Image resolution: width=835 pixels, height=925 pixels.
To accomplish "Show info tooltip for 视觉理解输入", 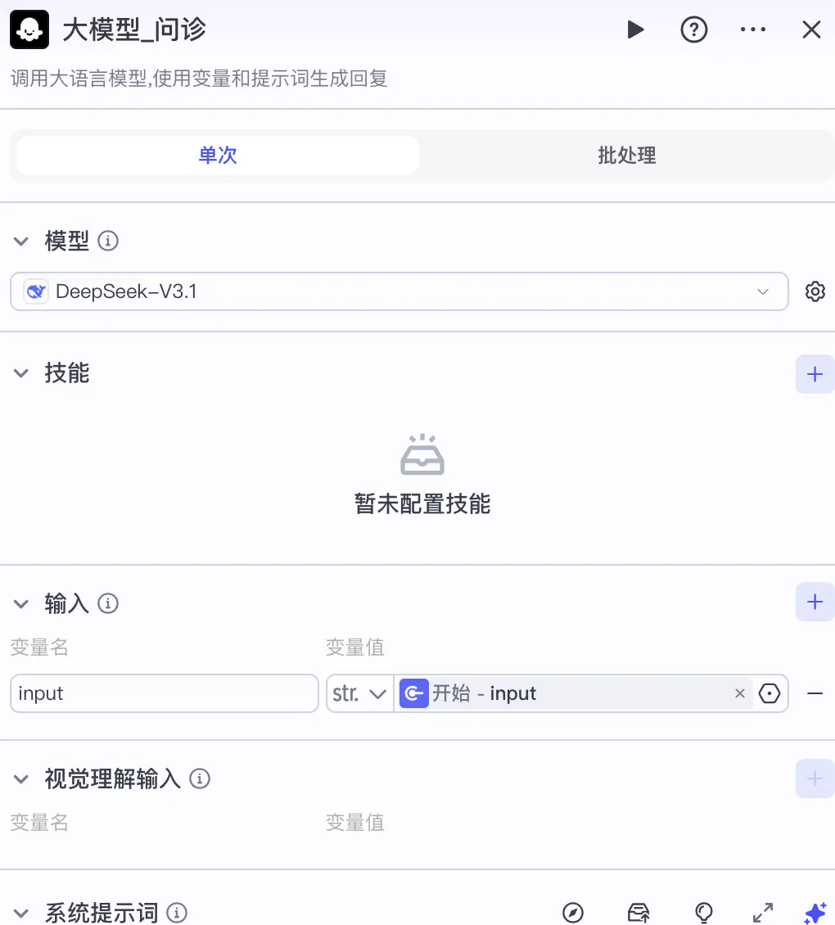I will pyautogui.click(x=200, y=778).
